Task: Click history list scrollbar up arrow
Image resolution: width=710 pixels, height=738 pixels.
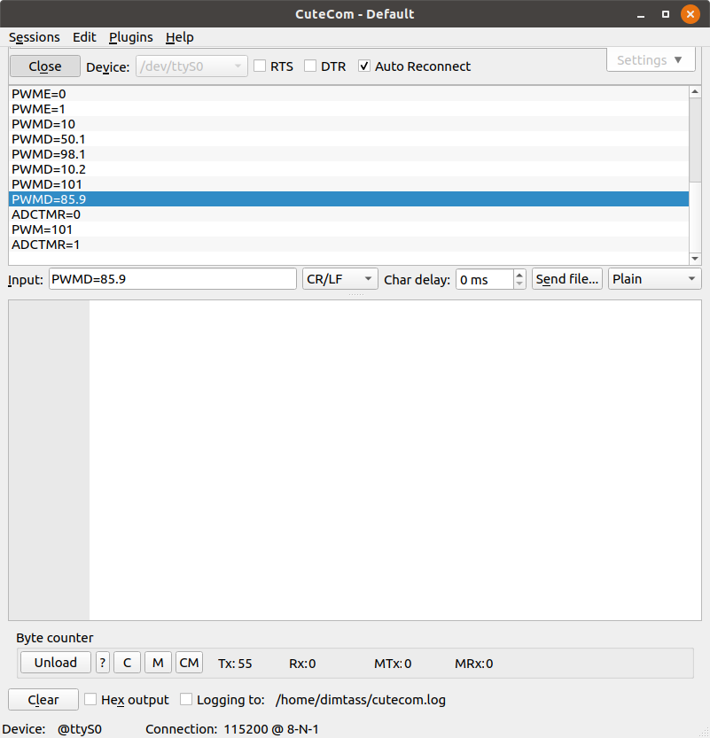Action: (695, 91)
